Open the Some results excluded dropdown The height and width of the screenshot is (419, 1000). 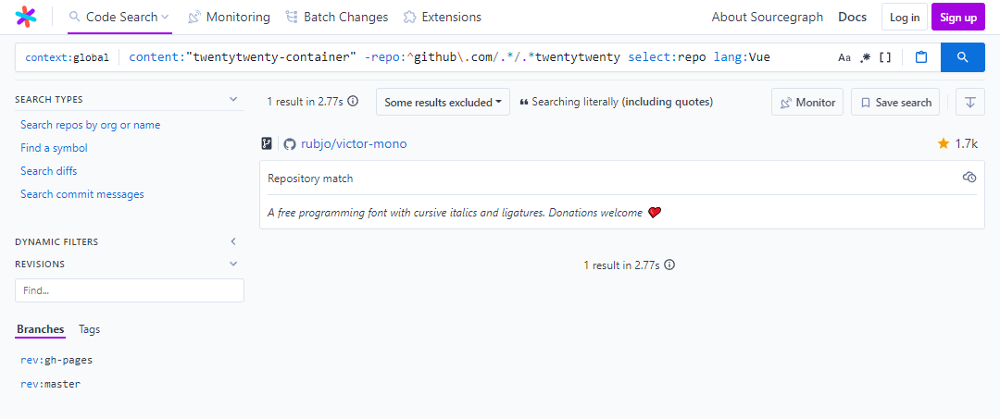443,102
